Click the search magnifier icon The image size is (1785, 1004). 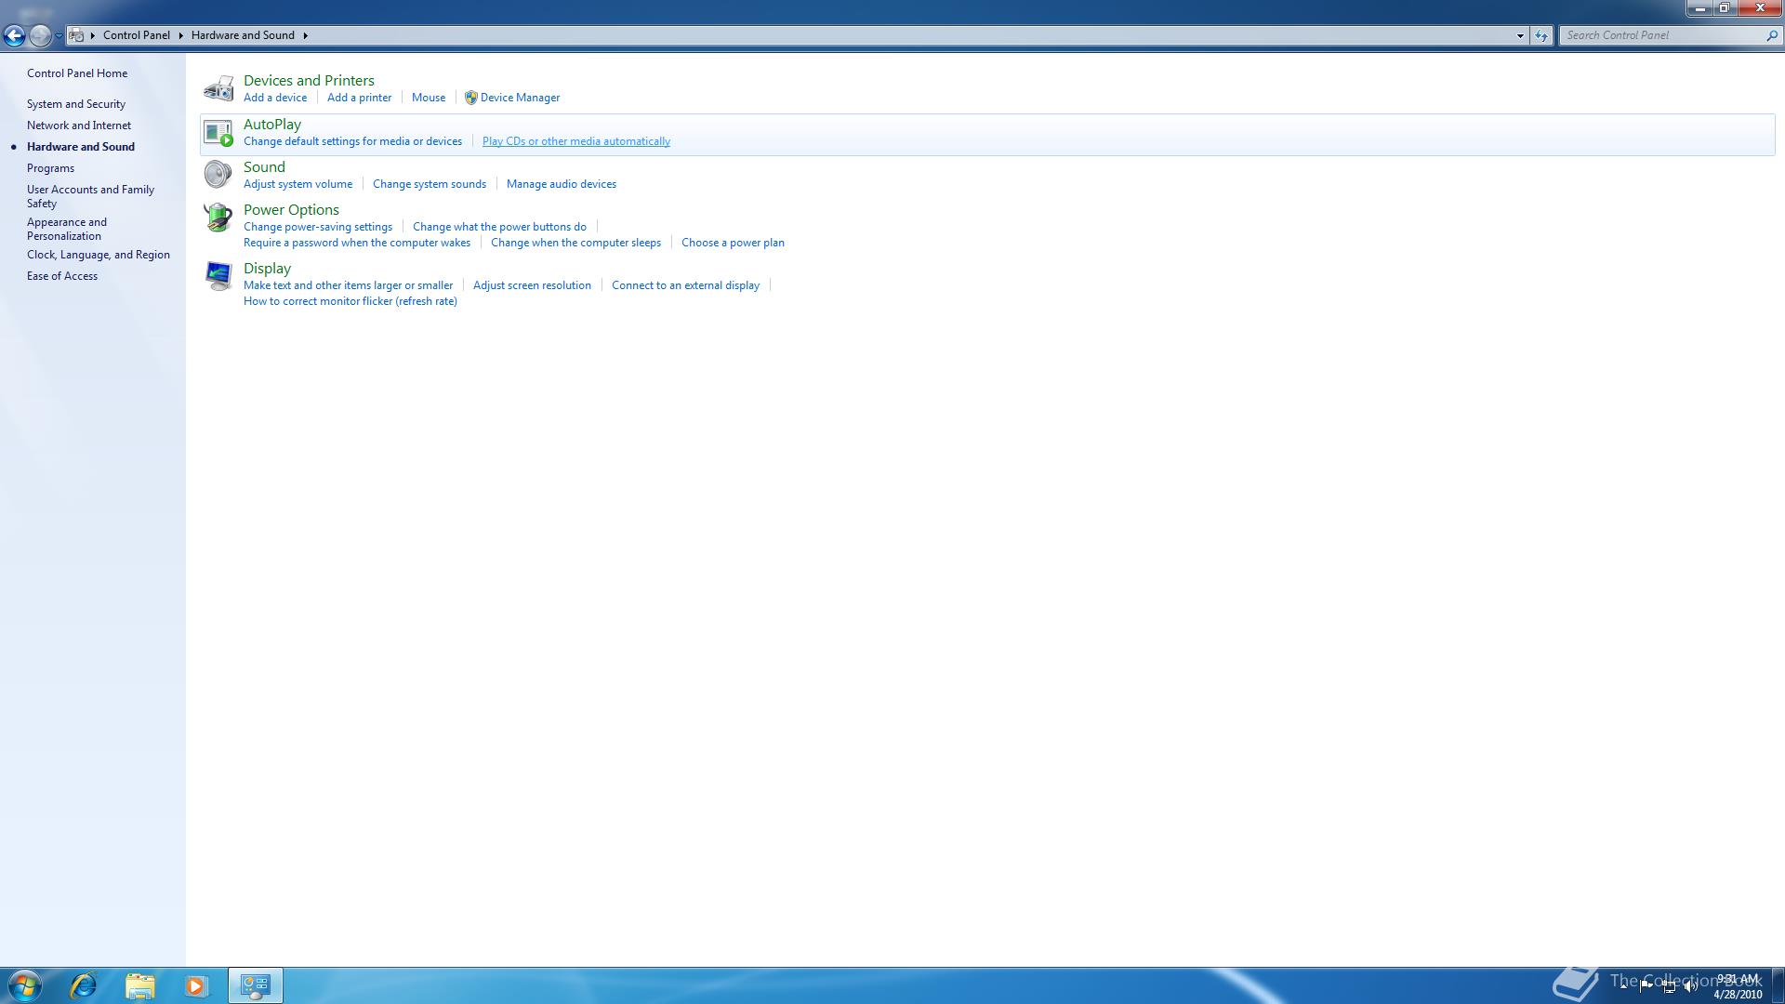tap(1771, 35)
